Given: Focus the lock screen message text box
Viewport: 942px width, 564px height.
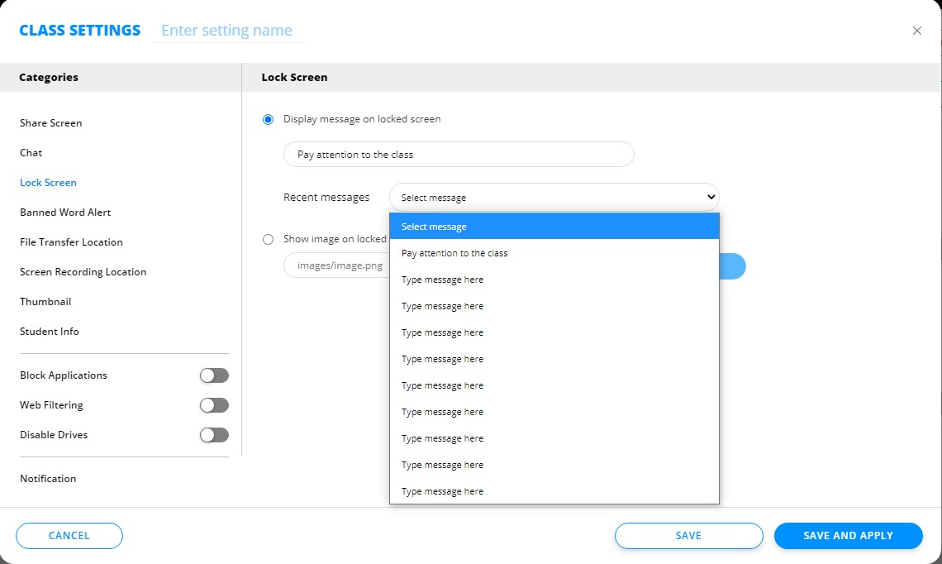Looking at the screenshot, I should coord(459,155).
